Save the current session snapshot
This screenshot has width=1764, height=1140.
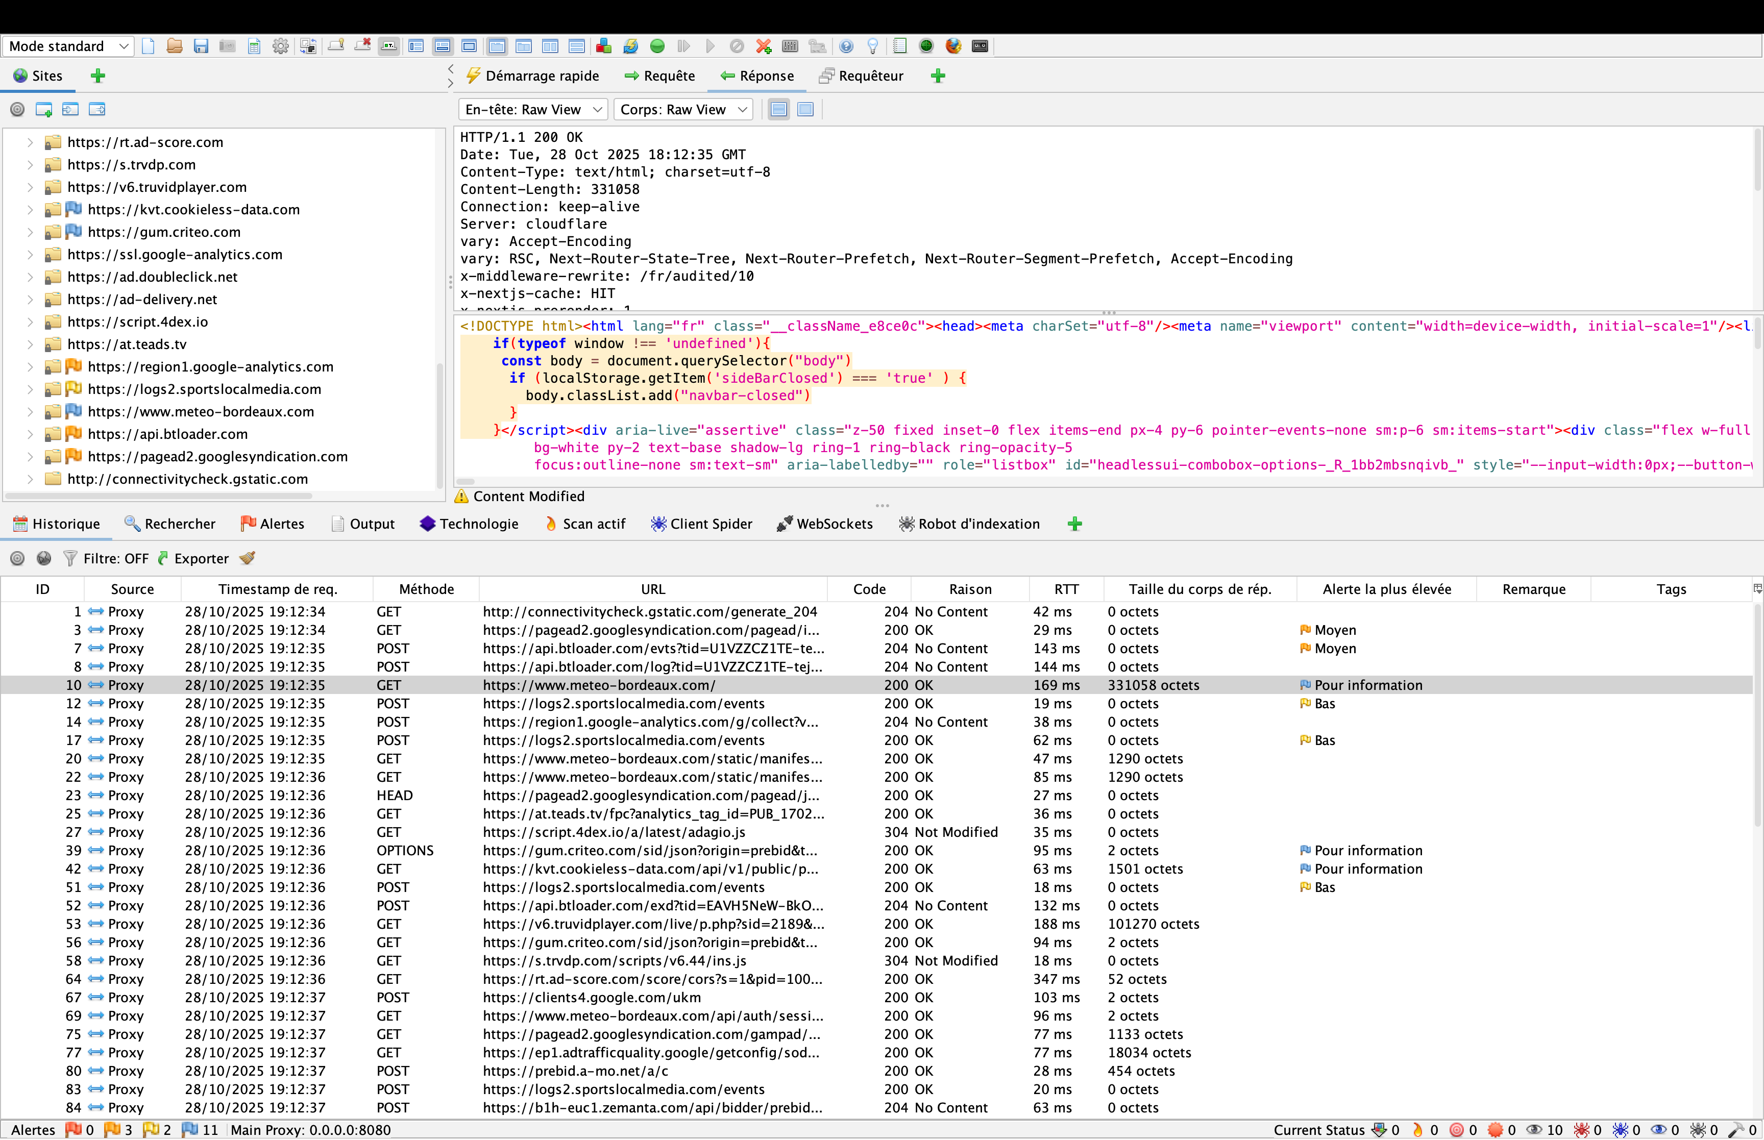click(227, 46)
